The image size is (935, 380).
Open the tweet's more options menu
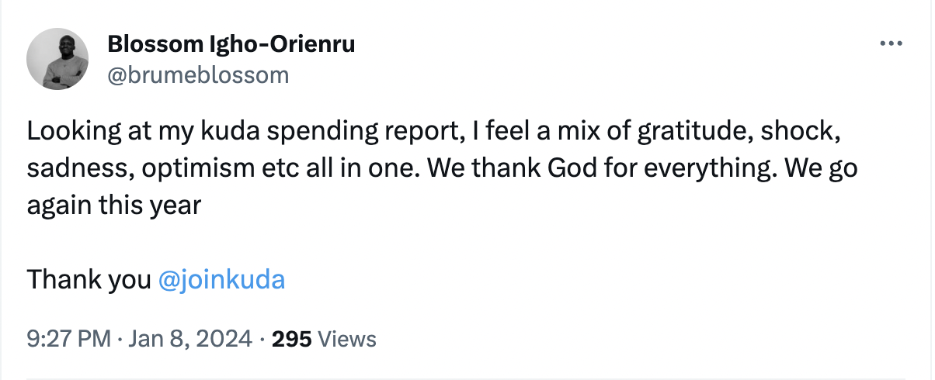point(890,43)
